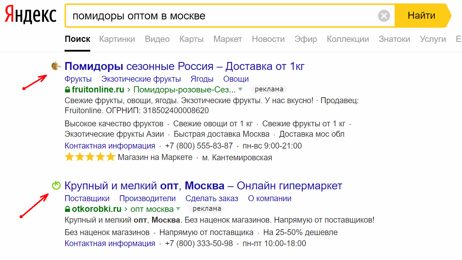Open the Экзотические фрукты sitelink
This screenshot has height=260, width=462.
[141, 79]
